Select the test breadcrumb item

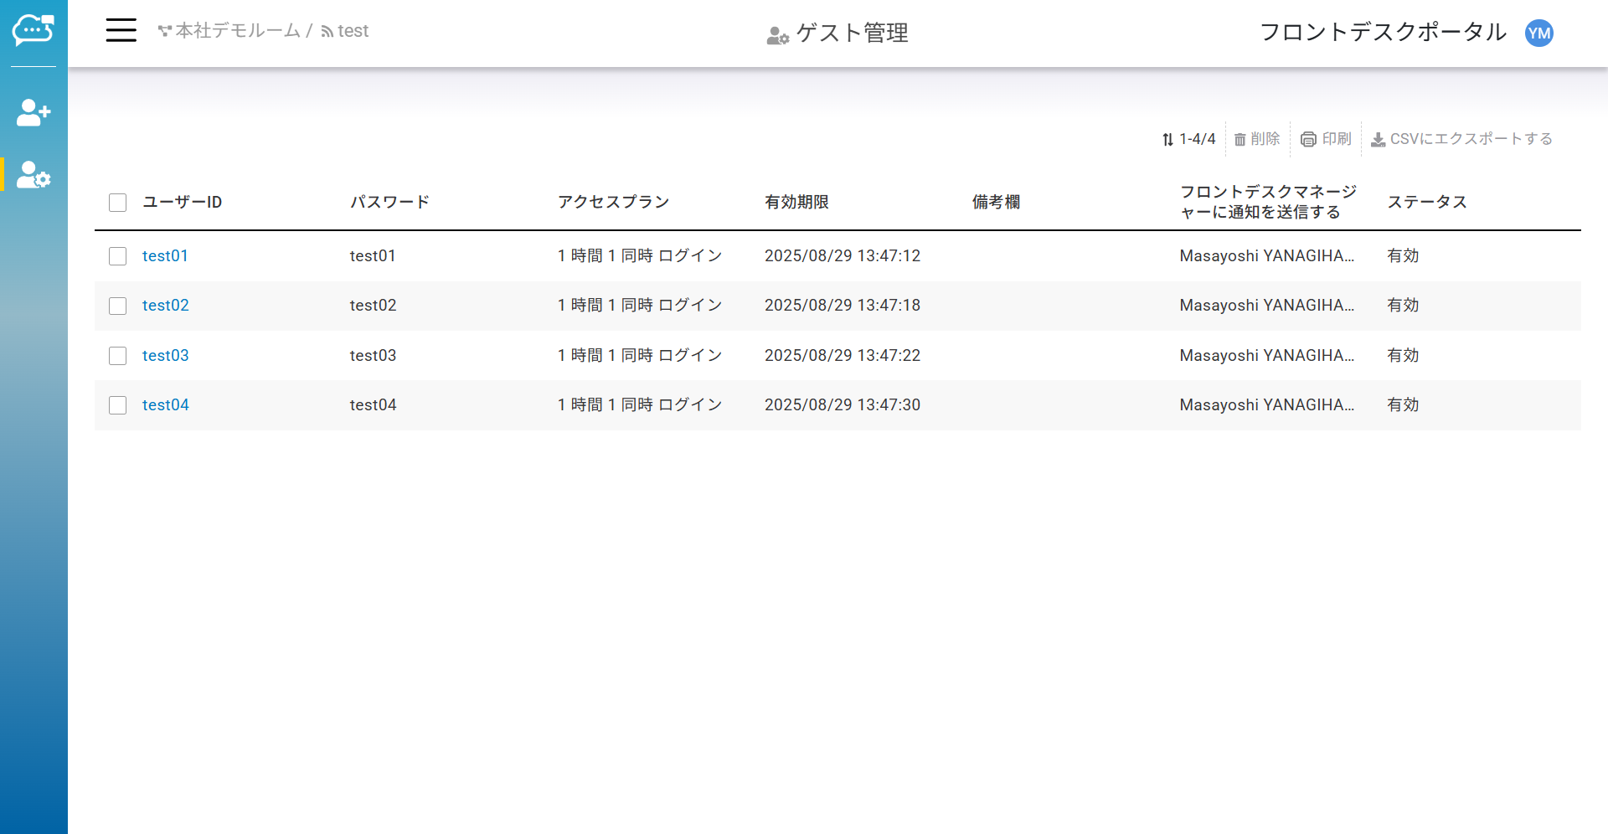click(x=353, y=31)
